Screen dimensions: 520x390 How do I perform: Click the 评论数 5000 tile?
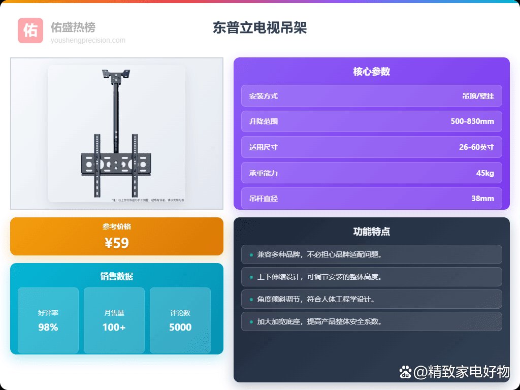tap(180, 320)
